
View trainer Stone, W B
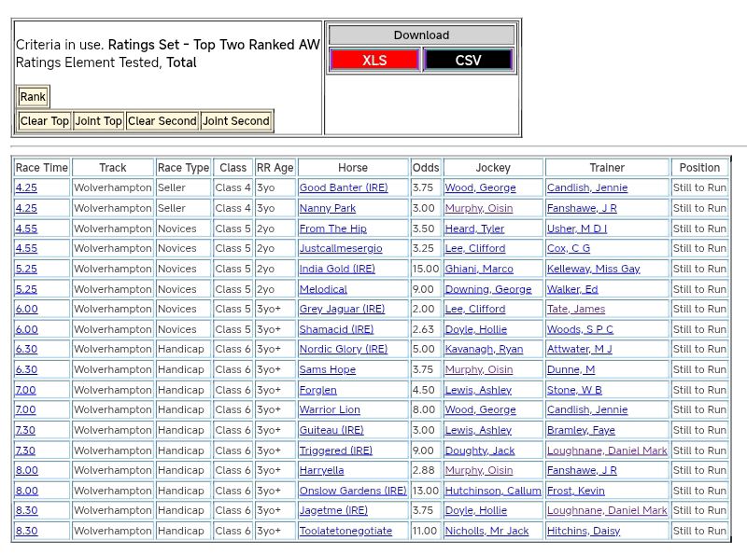pos(574,391)
